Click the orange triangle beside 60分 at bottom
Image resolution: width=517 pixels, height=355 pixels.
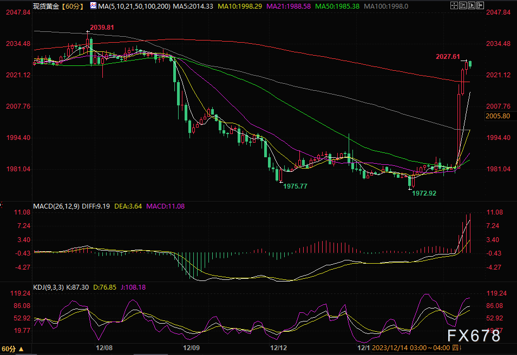[21, 349]
